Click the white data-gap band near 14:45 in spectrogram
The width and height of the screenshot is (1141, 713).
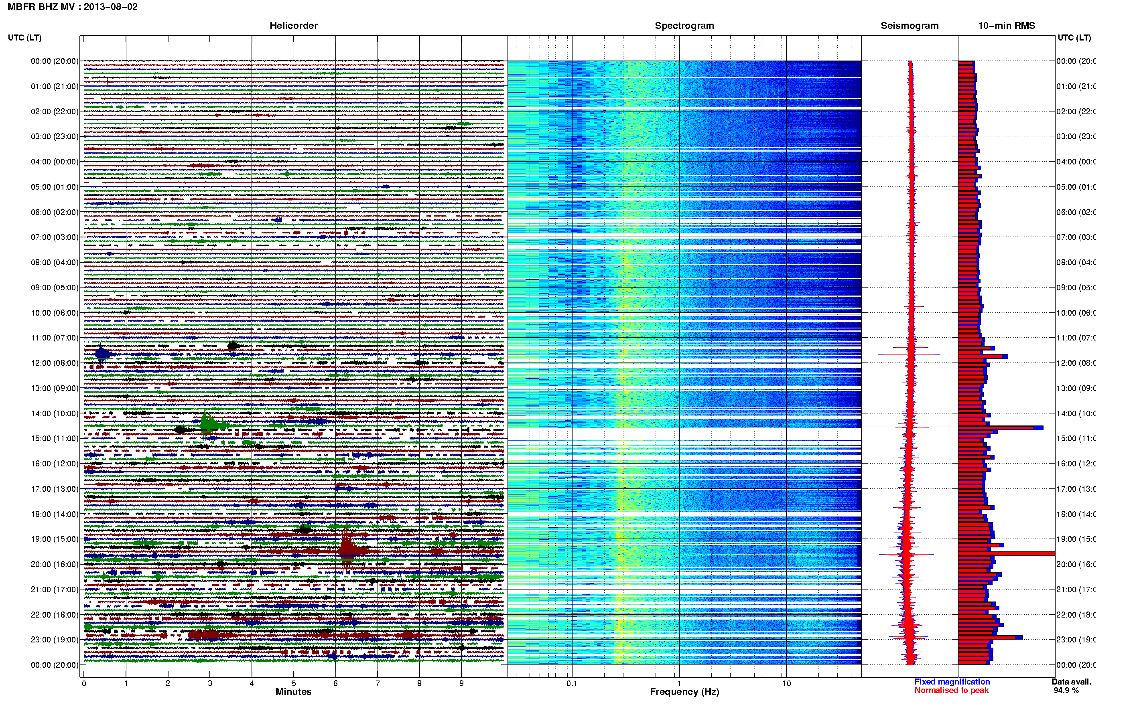[684, 433]
